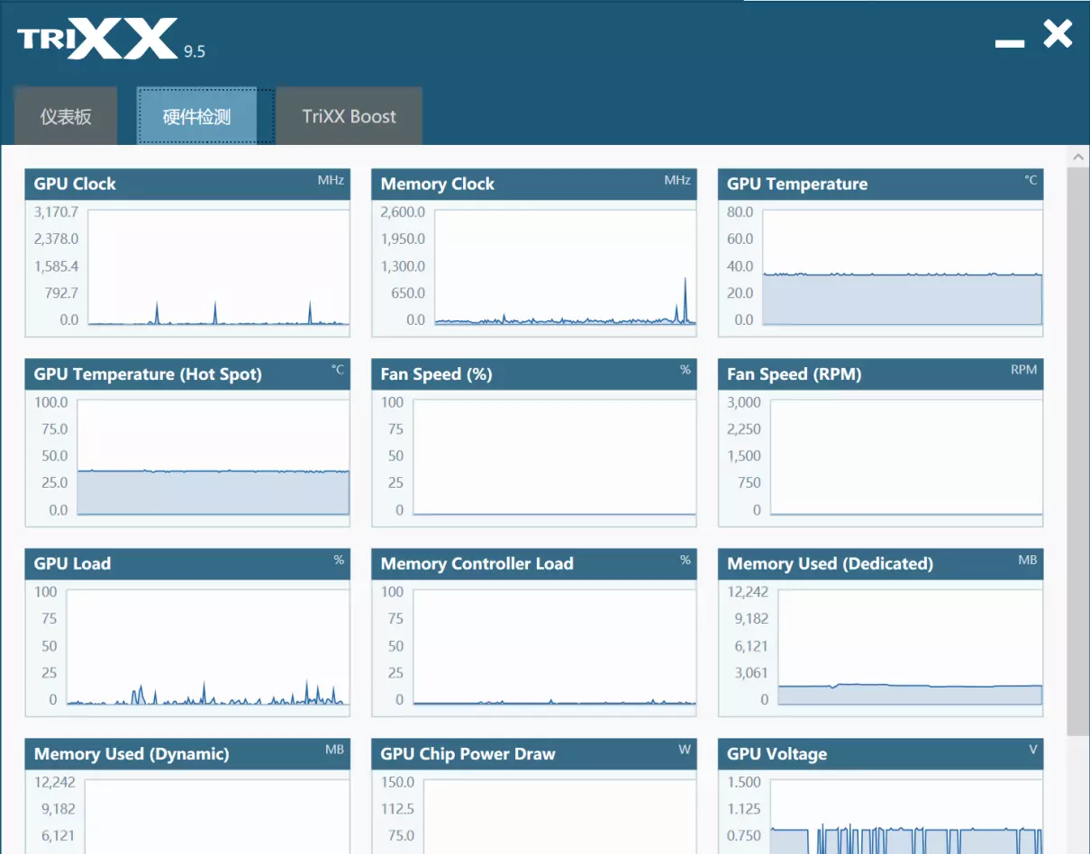Click the Memory Used (Dedicated) graph

[x=910, y=647]
